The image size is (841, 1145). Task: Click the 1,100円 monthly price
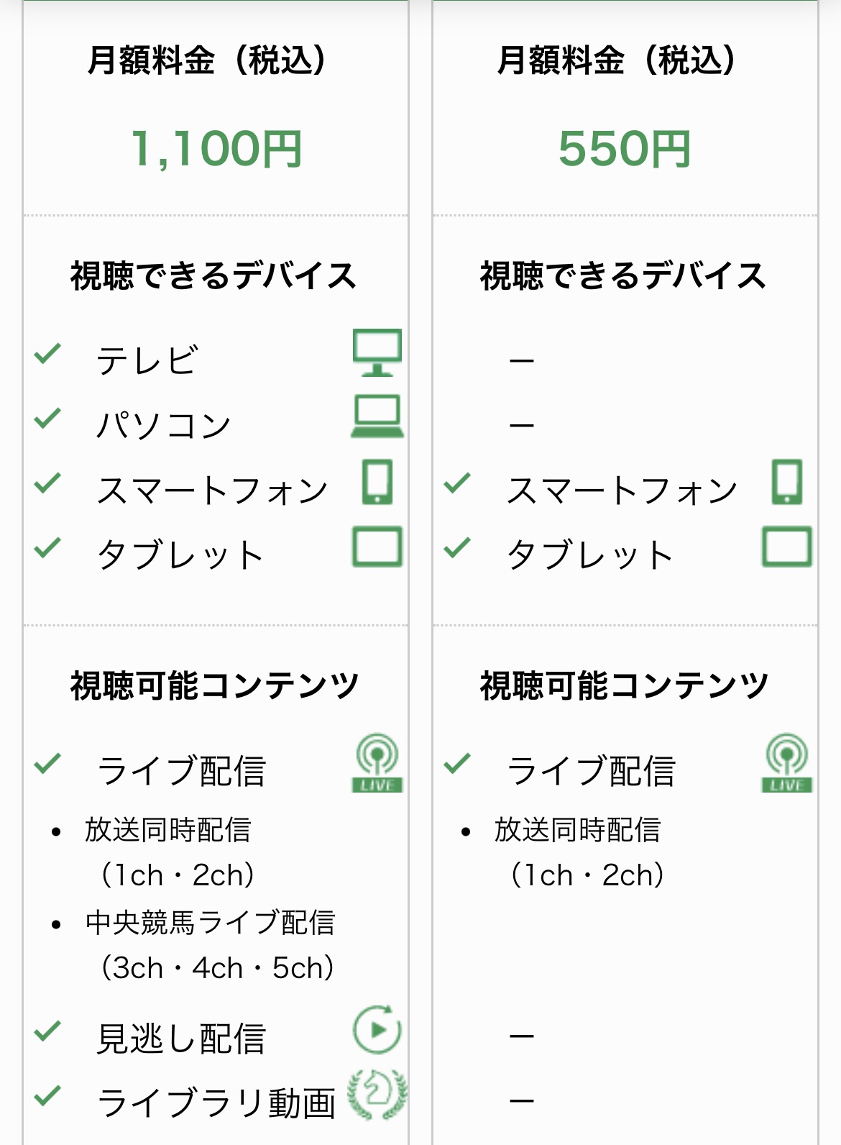click(x=216, y=149)
